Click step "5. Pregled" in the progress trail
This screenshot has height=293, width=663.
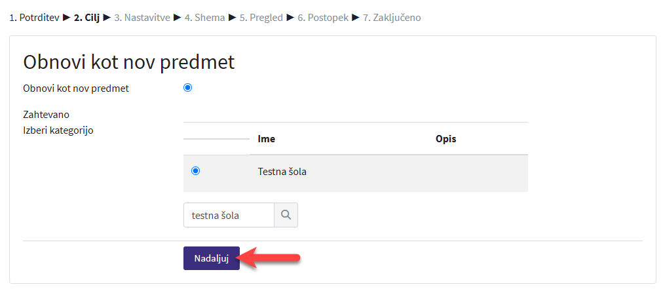pos(261,18)
